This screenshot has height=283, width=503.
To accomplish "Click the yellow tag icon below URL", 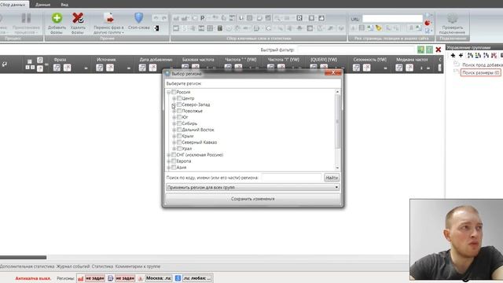I will (x=379, y=28).
